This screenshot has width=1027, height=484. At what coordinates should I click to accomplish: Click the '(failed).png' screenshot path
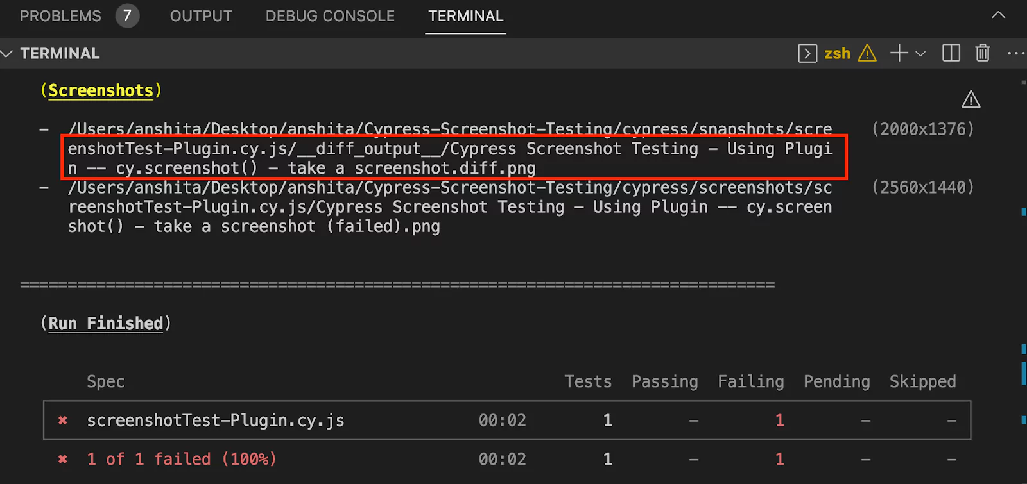(384, 226)
